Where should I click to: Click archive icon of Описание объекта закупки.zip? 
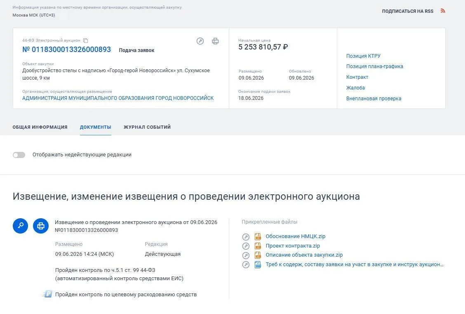(258, 255)
